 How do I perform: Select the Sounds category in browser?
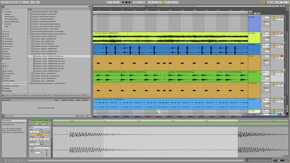coord(7,34)
